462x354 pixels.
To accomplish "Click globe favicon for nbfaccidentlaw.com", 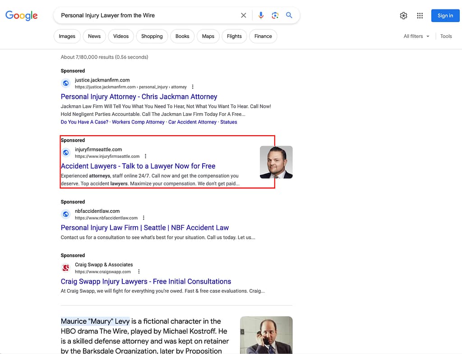I will coord(66,214).
